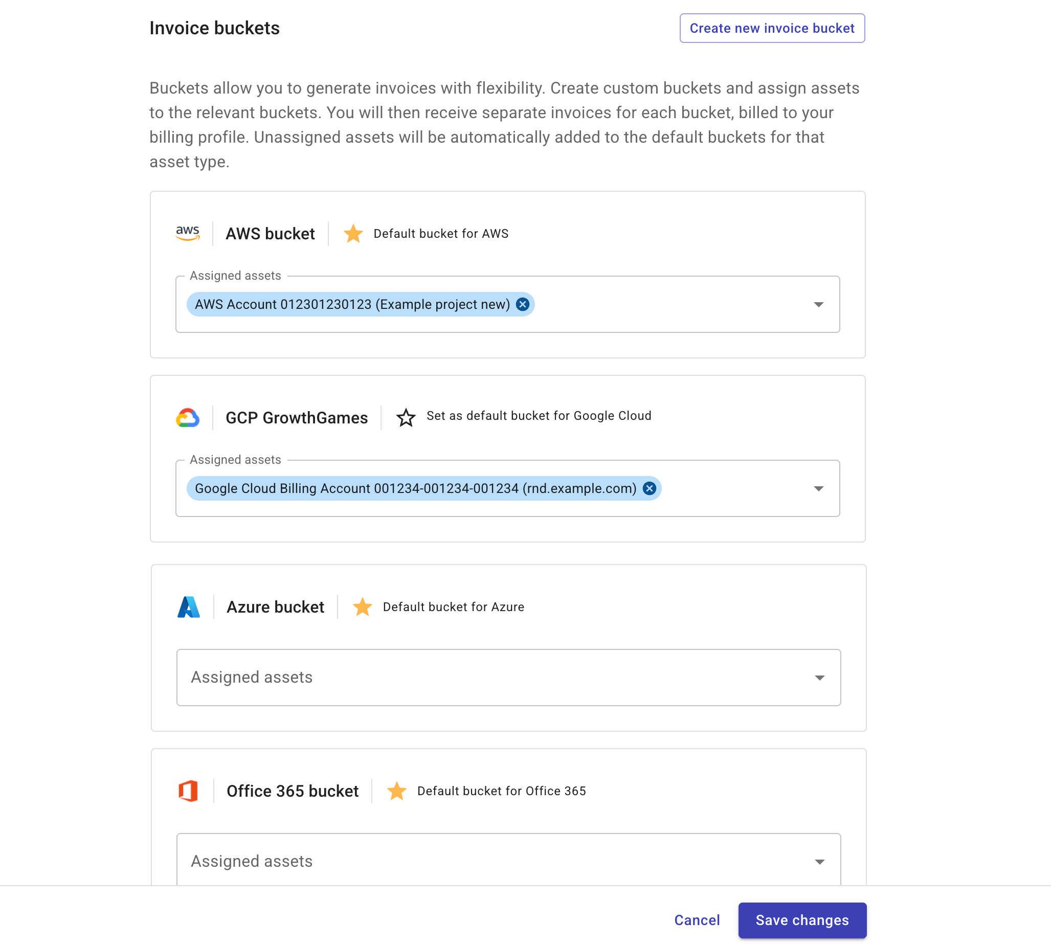Click the AWS Account asset chip label
The height and width of the screenshot is (945, 1051).
click(x=352, y=304)
